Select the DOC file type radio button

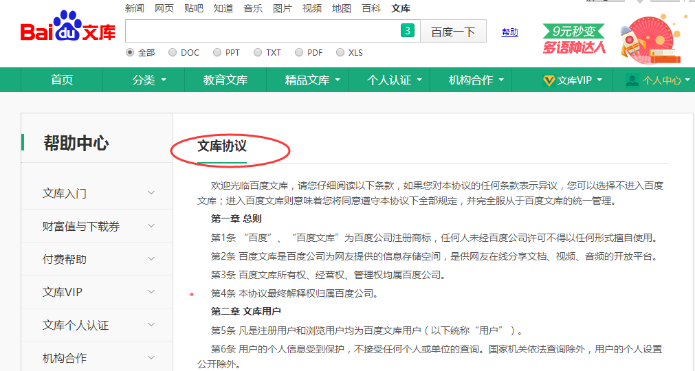173,52
